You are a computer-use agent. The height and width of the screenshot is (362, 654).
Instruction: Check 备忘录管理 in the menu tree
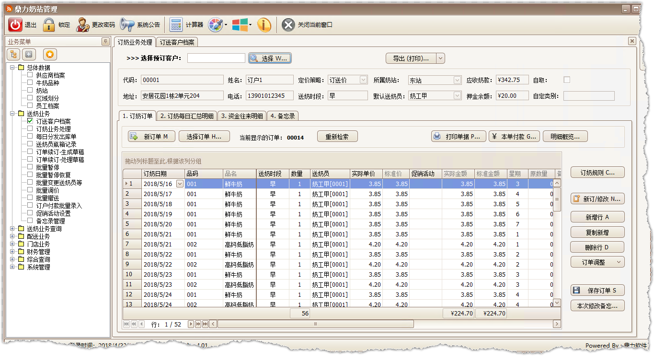(x=30, y=221)
